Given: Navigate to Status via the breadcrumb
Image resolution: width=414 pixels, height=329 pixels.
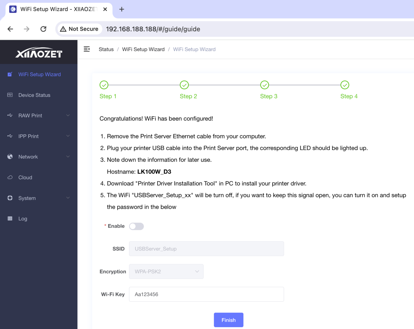Looking at the screenshot, I should point(106,49).
